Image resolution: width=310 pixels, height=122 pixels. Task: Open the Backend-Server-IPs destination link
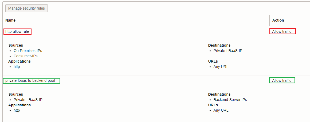coord(230,100)
